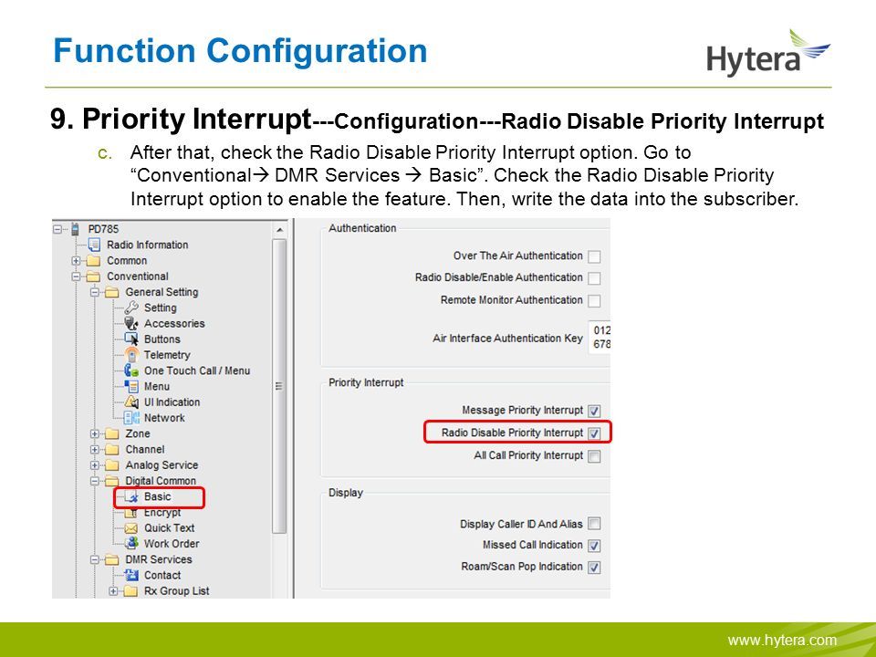Expand the Analog Service node

95,464
